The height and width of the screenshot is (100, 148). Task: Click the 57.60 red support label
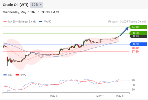coord(135,52)
